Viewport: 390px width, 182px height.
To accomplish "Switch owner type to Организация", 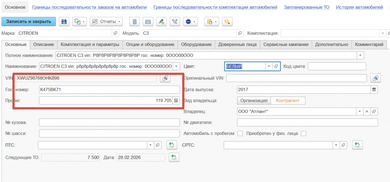I will pyautogui.click(x=254, y=101).
